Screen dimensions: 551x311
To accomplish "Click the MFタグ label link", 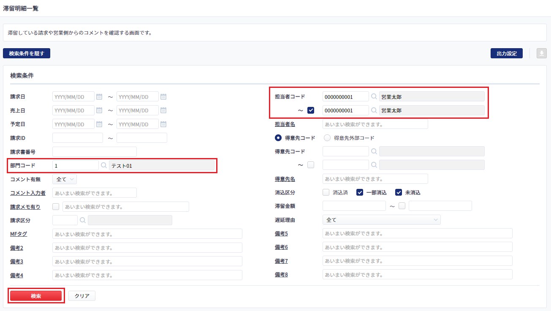I will click(x=19, y=234).
